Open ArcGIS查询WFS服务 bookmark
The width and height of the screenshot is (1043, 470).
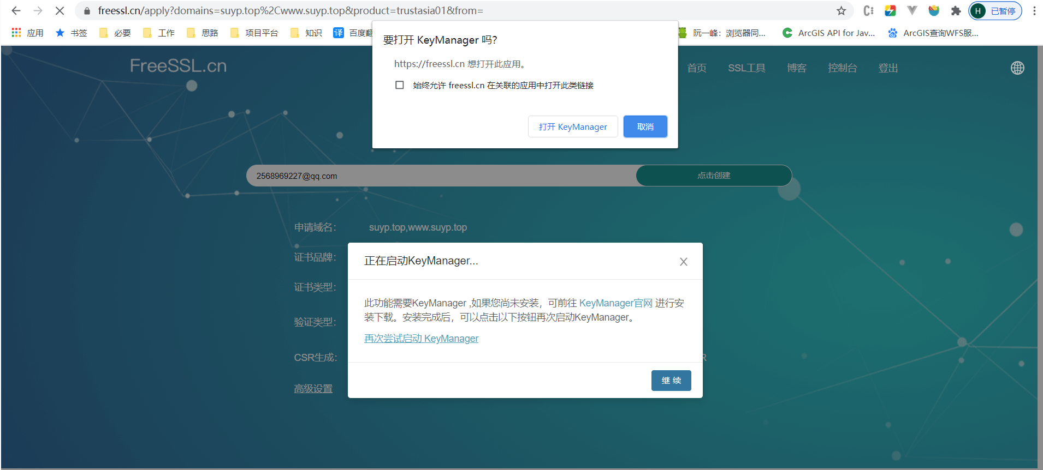click(933, 33)
